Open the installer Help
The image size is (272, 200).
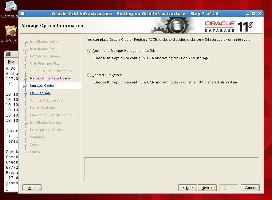click(x=32, y=188)
